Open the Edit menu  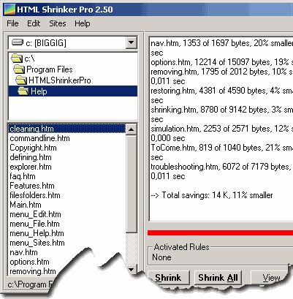[x=34, y=23]
